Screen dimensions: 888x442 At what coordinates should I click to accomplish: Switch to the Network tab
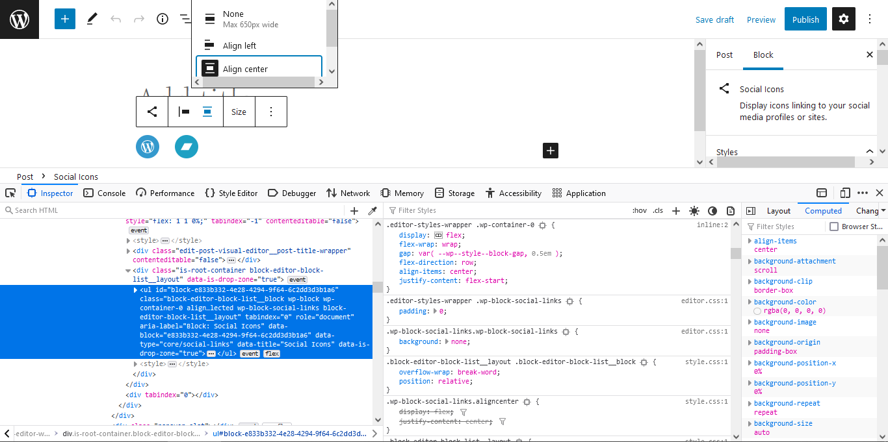tap(348, 193)
